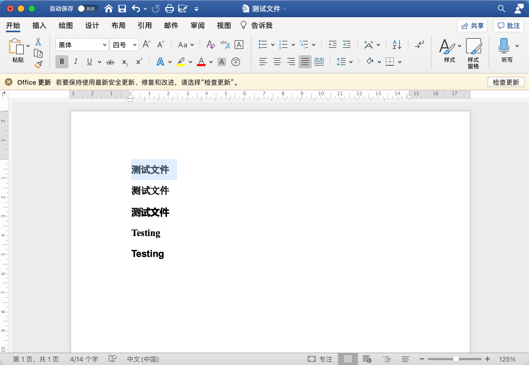Image resolution: width=529 pixels, height=365 pixels.
Task: Increase the paragraph indent
Action: point(347,45)
